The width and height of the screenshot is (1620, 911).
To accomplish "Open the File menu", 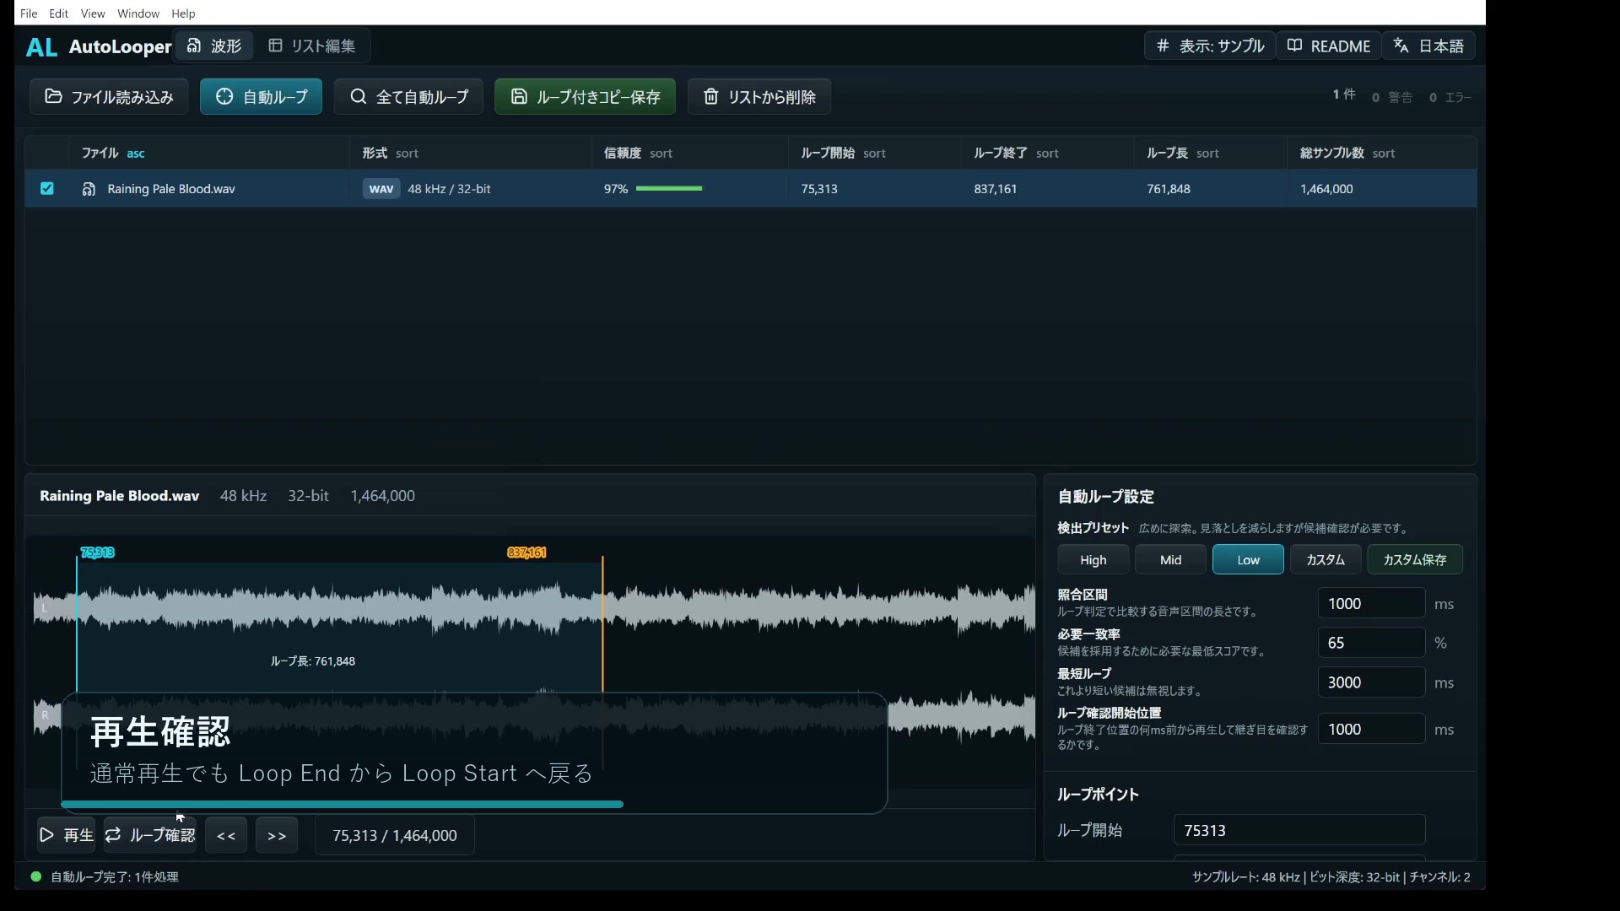I will (29, 13).
